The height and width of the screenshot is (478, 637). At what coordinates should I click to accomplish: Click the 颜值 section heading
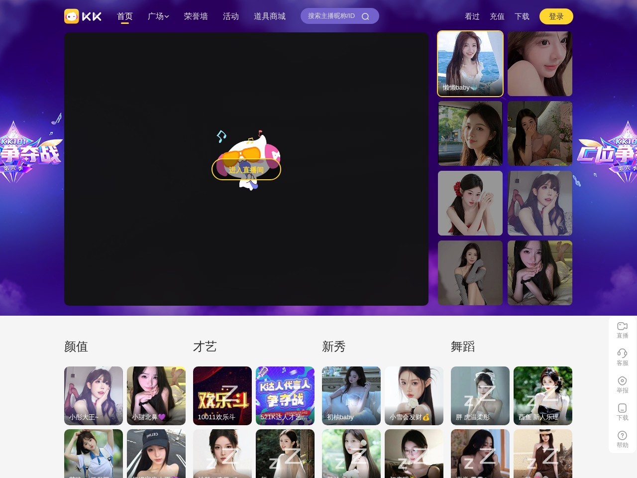pos(76,347)
